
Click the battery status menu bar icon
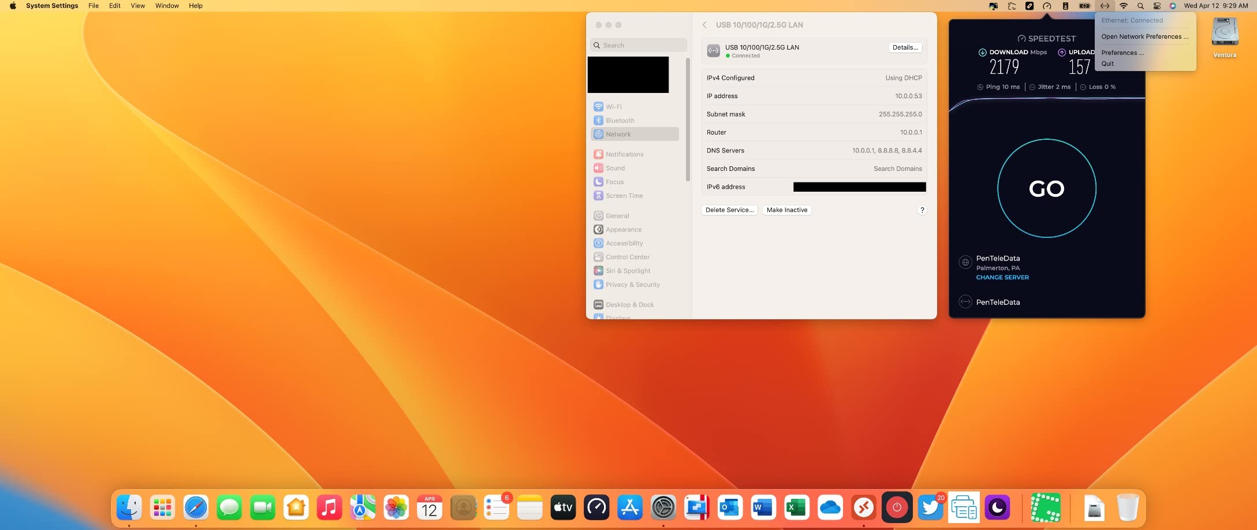(x=1085, y=6)
